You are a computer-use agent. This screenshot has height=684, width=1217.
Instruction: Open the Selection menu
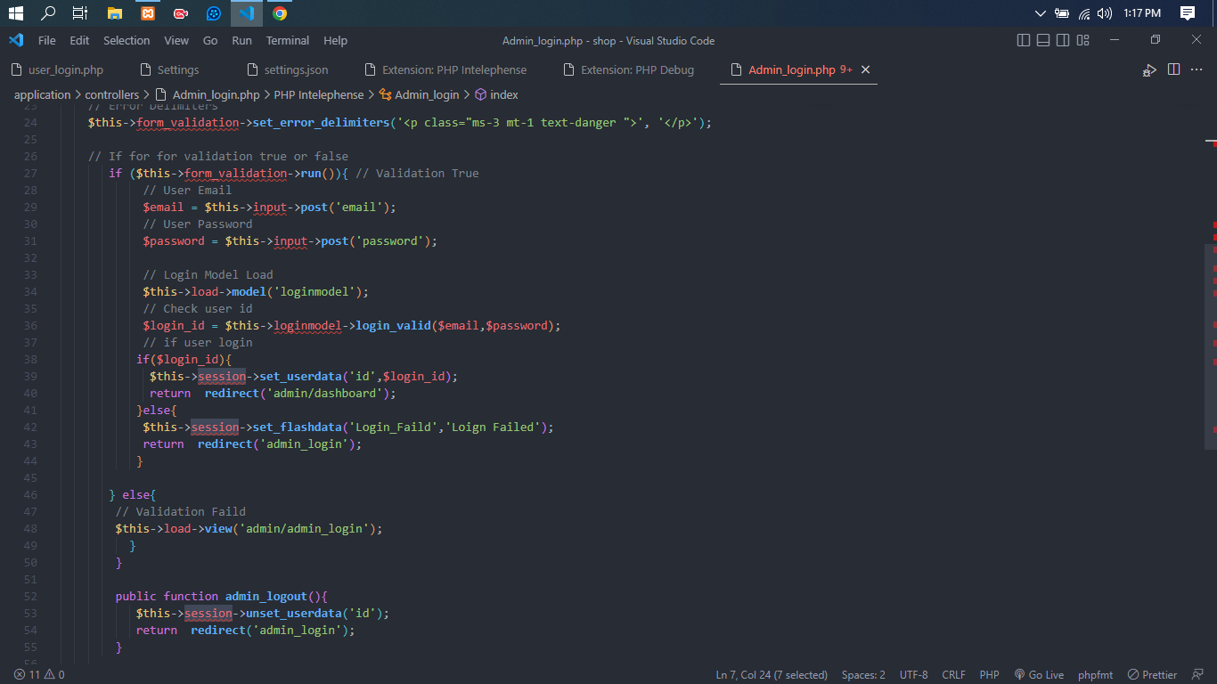coord(127,40)
